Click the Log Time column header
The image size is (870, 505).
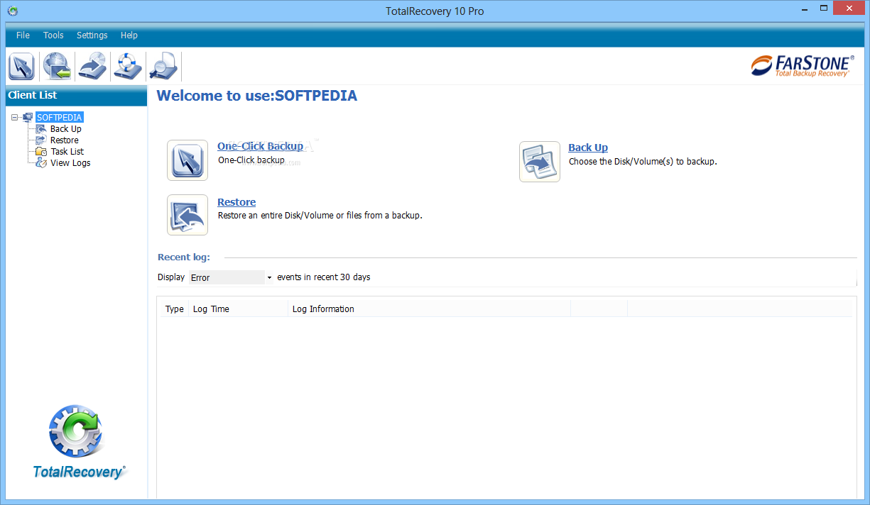point(238,309)
